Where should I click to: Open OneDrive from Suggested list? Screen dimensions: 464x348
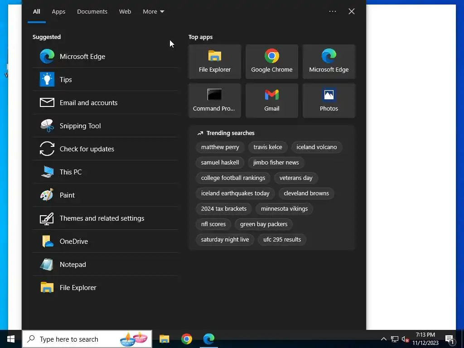click(105, 241)
